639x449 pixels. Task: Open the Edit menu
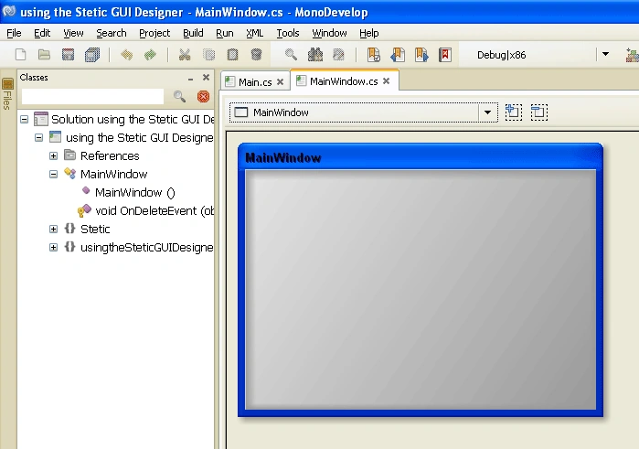42,33
